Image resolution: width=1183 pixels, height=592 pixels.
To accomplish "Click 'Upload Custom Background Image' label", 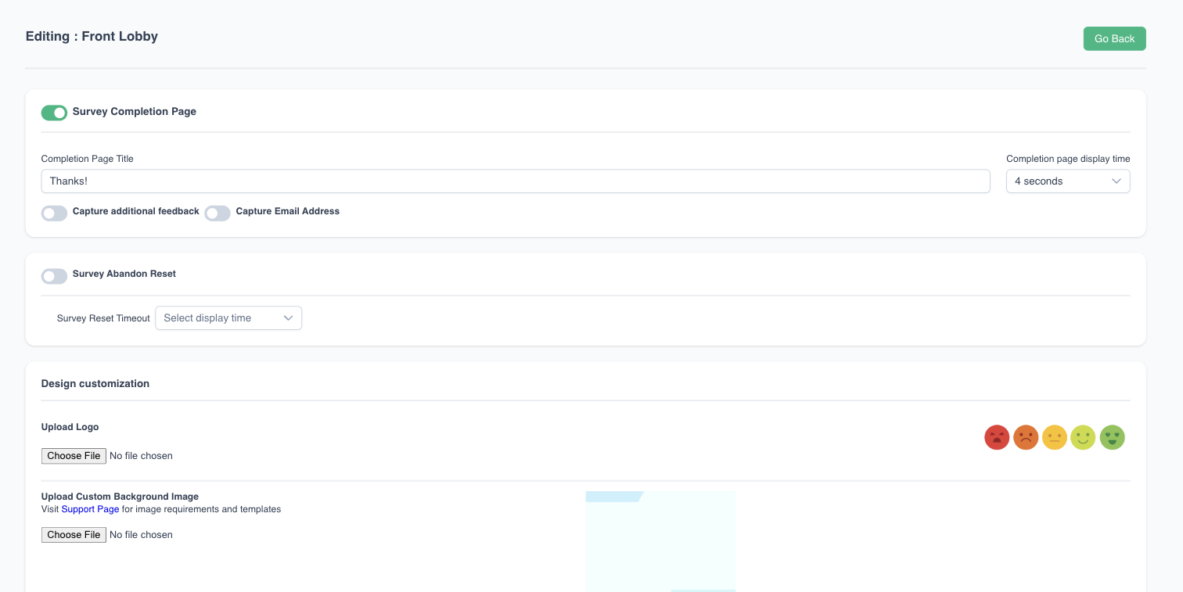I will click(120, 497).
